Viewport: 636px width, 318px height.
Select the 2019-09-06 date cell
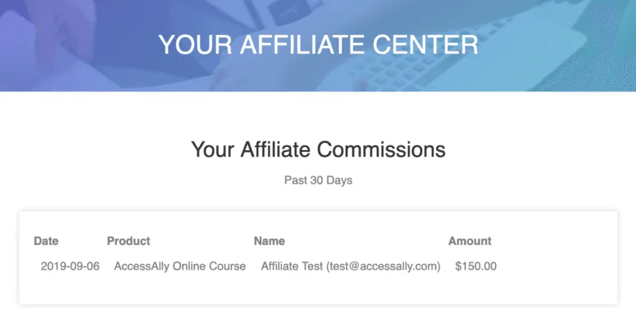(70, 266)
